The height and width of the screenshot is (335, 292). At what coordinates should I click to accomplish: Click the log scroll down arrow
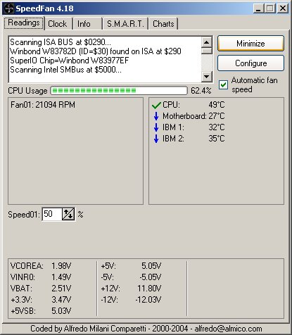click(207, 76)
